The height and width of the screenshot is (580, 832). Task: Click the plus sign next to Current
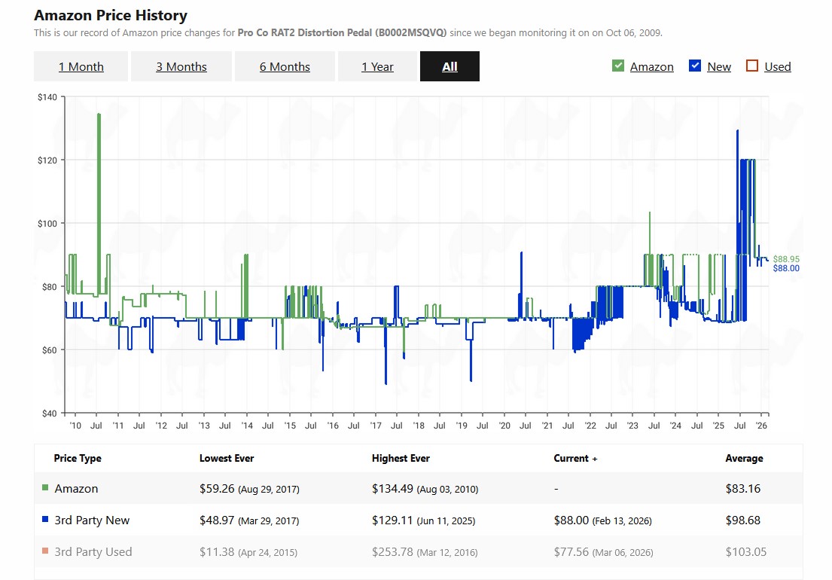[x=595, y=459]
